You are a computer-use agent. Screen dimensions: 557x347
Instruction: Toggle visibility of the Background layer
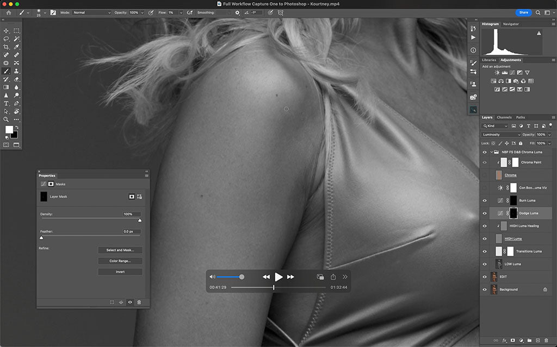(x=485, y=289)
